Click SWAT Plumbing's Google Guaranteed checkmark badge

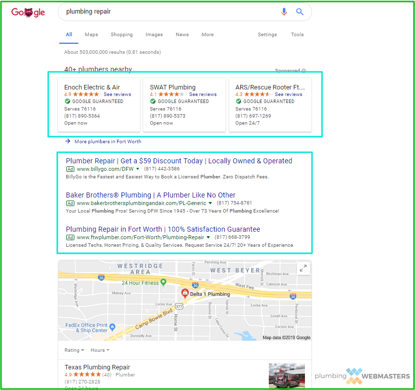(153, 101)
